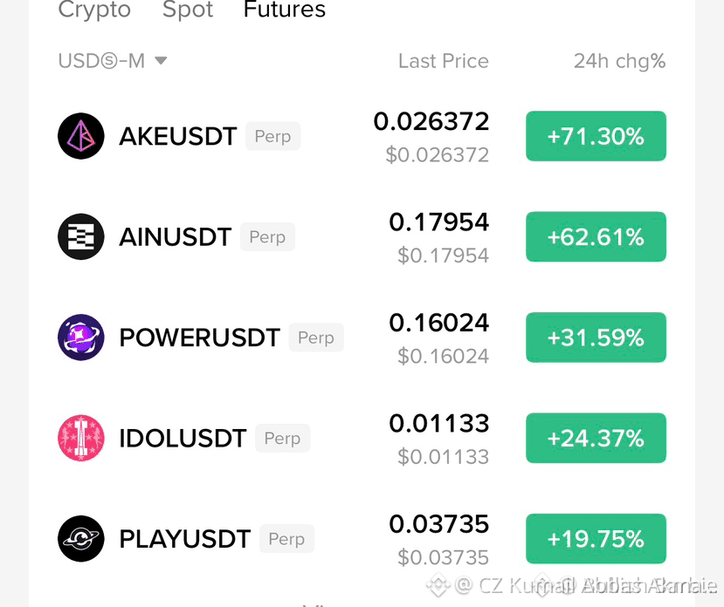This screenshot has width=724, height=607.
Task: Tap the AINUSDT coin icon
Action: (81, 236)
